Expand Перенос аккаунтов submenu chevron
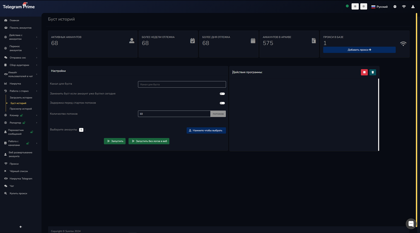The width and height of the screenshot is (420, 233). point(37,48)
